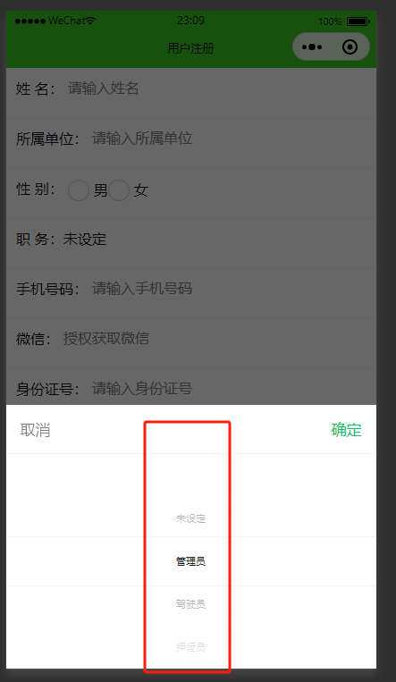Click the battery icon in status bar
This screenshot has width=396, height=682.
click(358, 21)
